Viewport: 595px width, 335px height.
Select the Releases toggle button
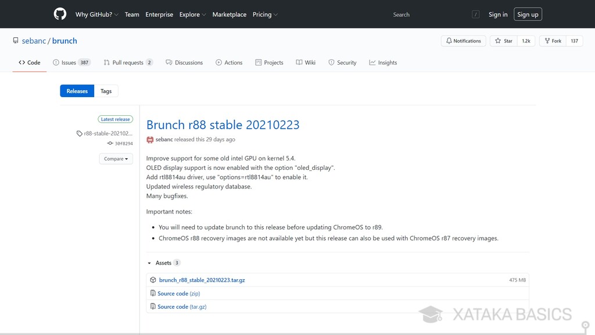pos(77,91)
